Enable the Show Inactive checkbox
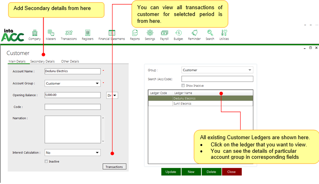The width and height of the screenshot is (319, 184). 183,86
